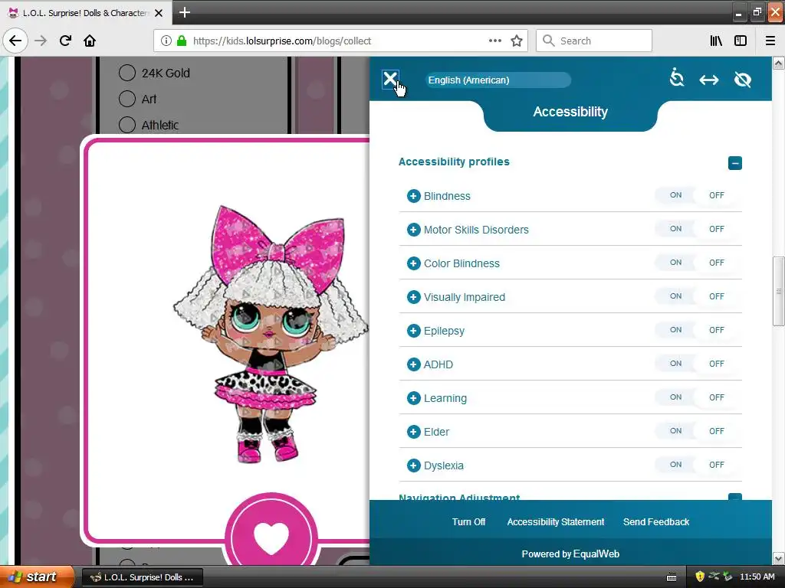Click the scrollbar down arrow
This screenshot has height=588, width=785.
779,558
